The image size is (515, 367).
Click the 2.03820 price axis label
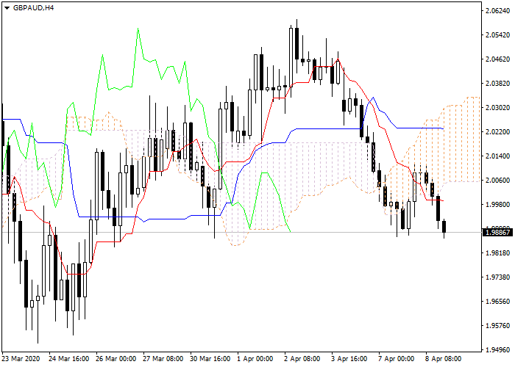point(499,84)
